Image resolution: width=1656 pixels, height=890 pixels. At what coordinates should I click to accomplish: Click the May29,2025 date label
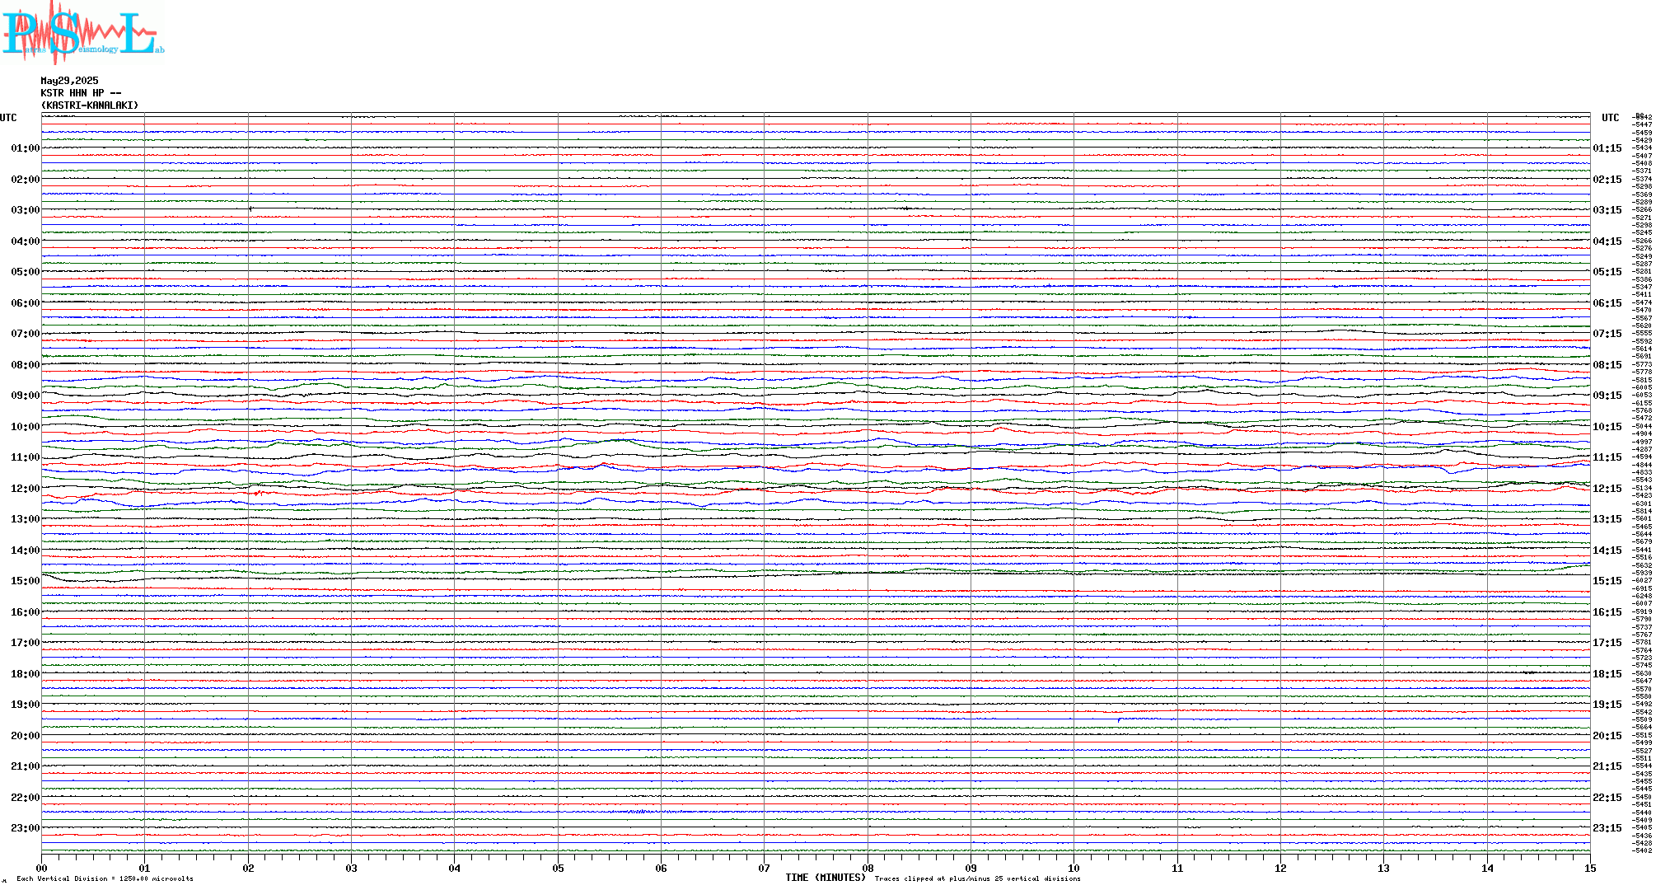click(x=69, y=81)
